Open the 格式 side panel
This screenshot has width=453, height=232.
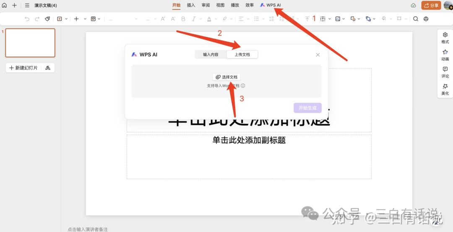coord(445,38)
